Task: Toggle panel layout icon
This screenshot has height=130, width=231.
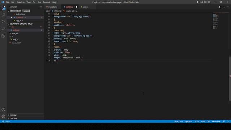Action: tap(202, 2)
